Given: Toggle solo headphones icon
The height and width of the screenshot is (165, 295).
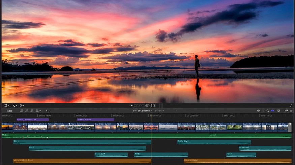Looking at the screenshot, I should (268, 110).
